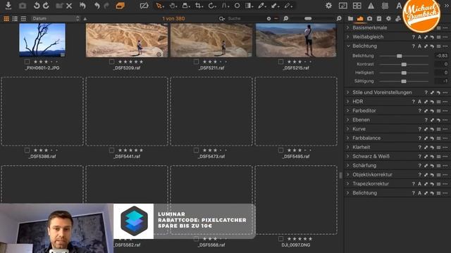The image size is (451, 253).
Task: Click the camera Capture icon in toolbar
Action: 23,6
